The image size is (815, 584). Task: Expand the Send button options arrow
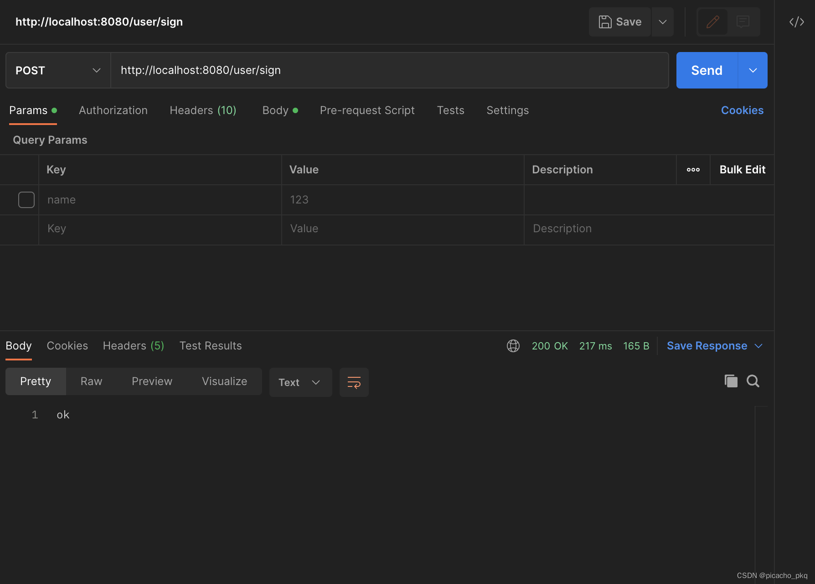pyautogui.click(x=753, y=70)
